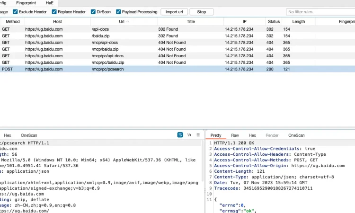This screenshot has width=355, height=213.
Task: Select the /baidu.zip request row
Action: pos(177,36)
